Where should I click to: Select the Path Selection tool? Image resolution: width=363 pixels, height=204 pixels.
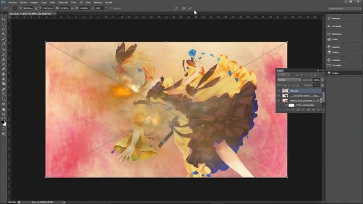[x=3, y=99]
